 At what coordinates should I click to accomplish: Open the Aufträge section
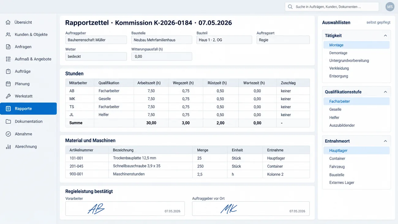[28, 71]
